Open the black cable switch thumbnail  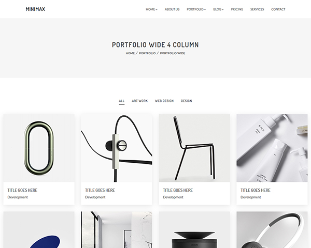point(117,148)
